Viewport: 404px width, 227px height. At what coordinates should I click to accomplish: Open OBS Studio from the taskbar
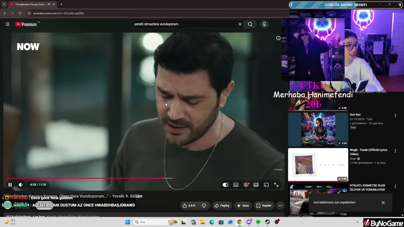click(x=277, y=222)
